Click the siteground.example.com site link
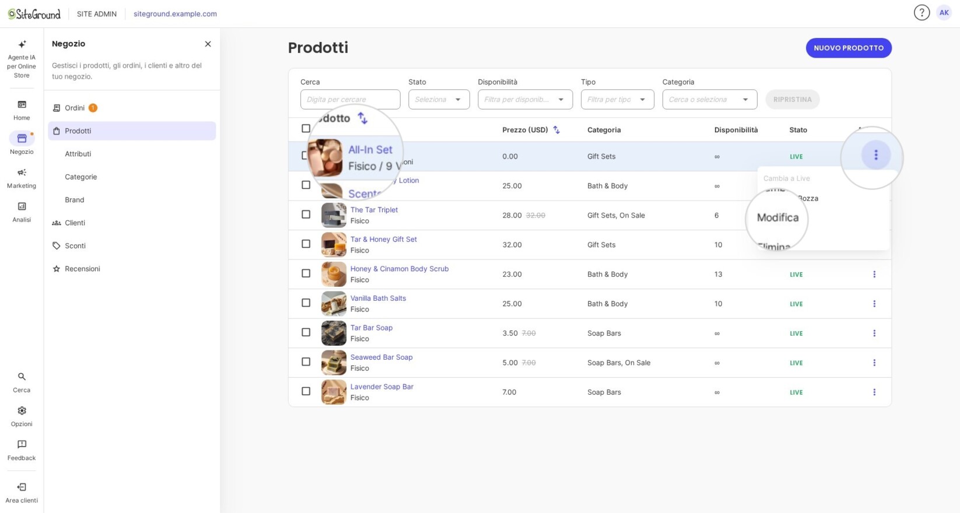The image size is (960, 513). pyautogui.click(x=175, y=13)
